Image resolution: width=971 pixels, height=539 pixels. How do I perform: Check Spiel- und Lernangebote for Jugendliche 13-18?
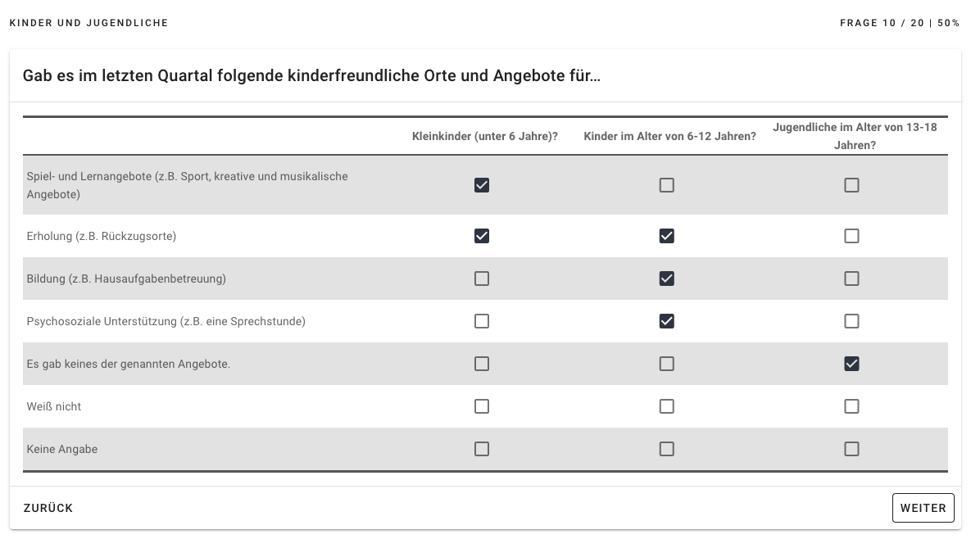coord(851,185)
